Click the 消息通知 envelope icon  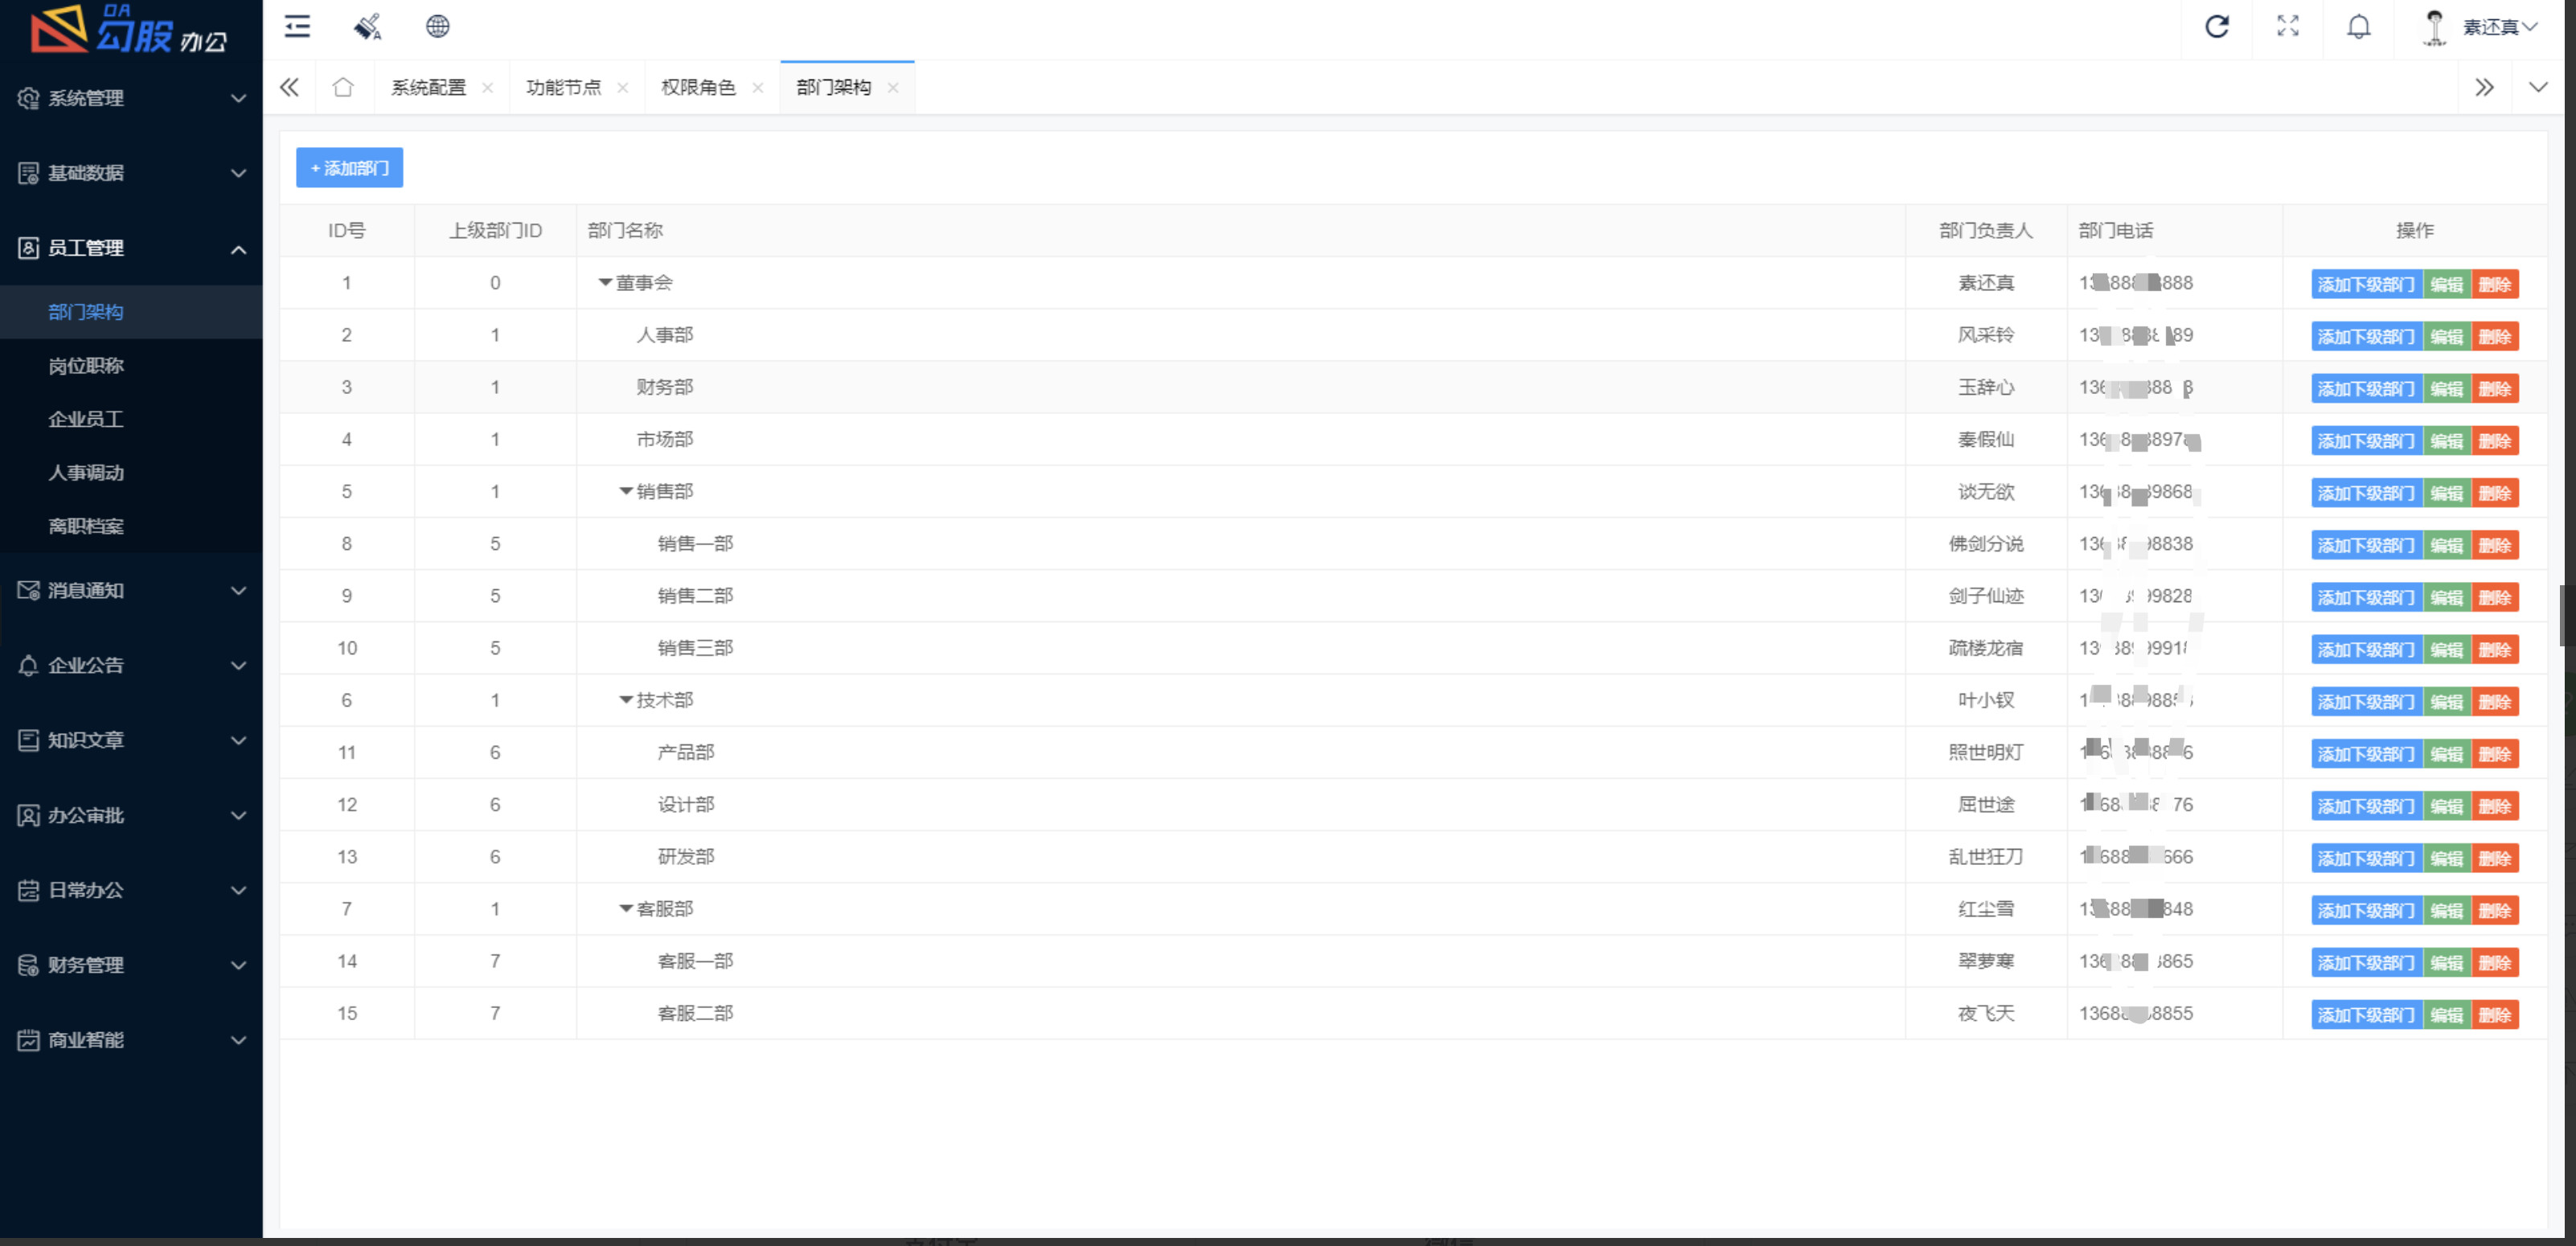[28, 590]
